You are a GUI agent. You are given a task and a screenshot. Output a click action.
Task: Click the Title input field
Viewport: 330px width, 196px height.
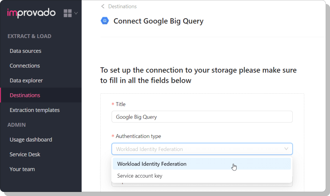[202, 117]
